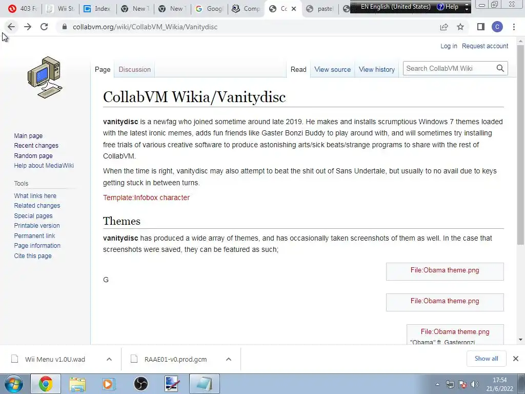Go back with the browser back arrow
The width and height of the screenshot is (525, 394).
coord(11,27)
